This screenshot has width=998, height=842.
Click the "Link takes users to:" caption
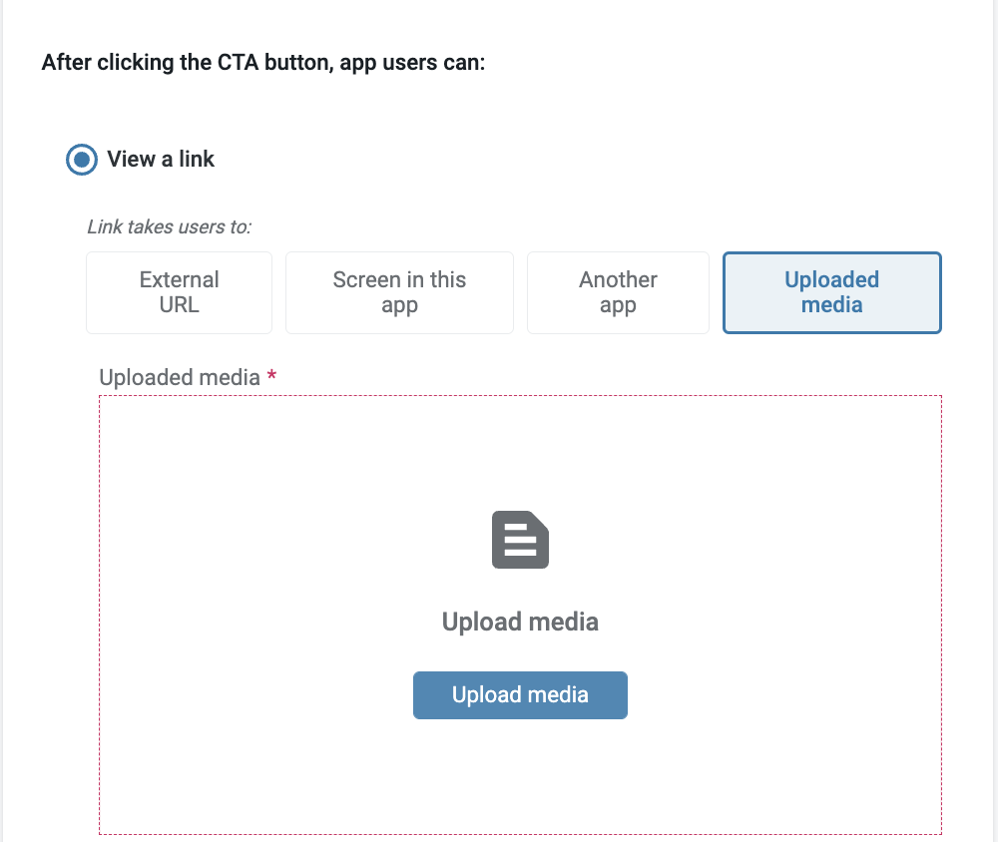tap(170, 226)
